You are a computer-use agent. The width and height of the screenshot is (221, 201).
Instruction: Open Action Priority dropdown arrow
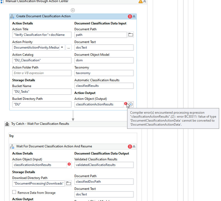point(62,48)
